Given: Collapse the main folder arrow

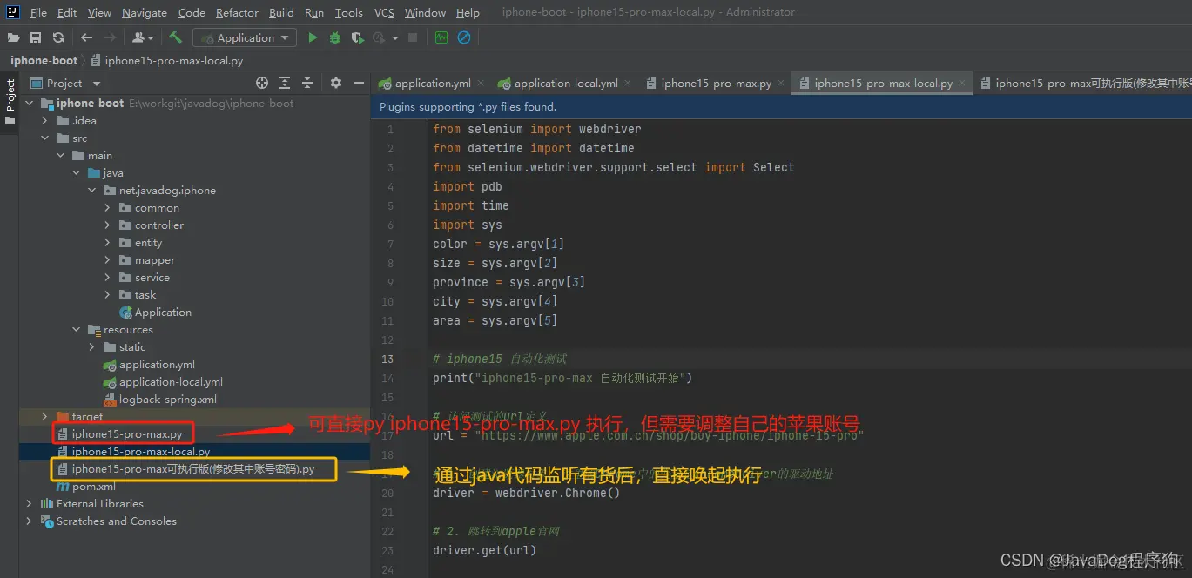Looking at the screenshot, I should click(61, 156).
